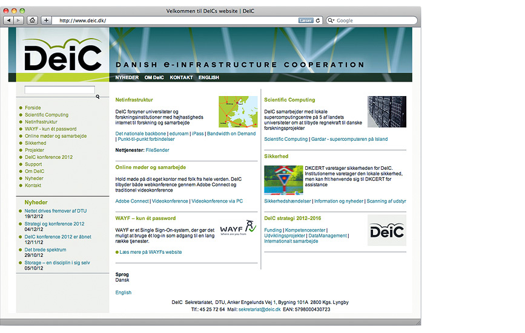Select Support in the sidebar
The height and width of the screenshot is (333, 525).
[33, 164]
